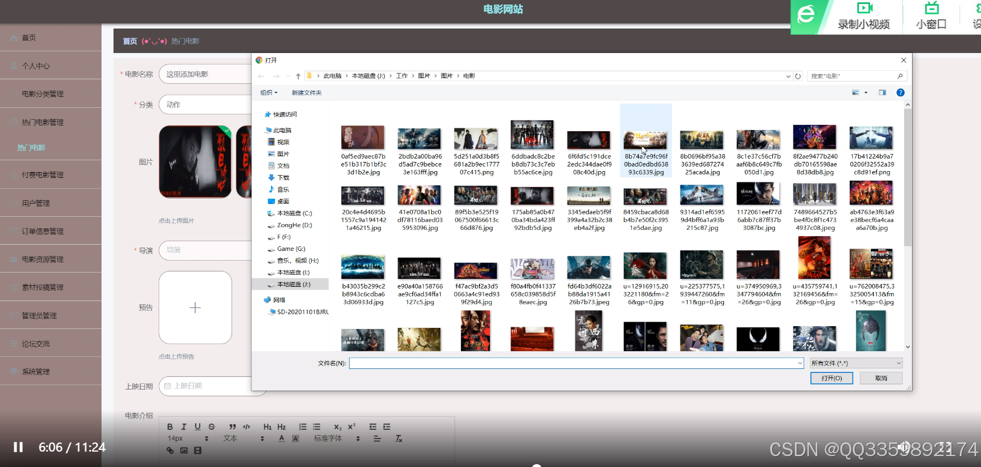
Task: Toggle underline in the editor toolbar
Action: [197, 427]
